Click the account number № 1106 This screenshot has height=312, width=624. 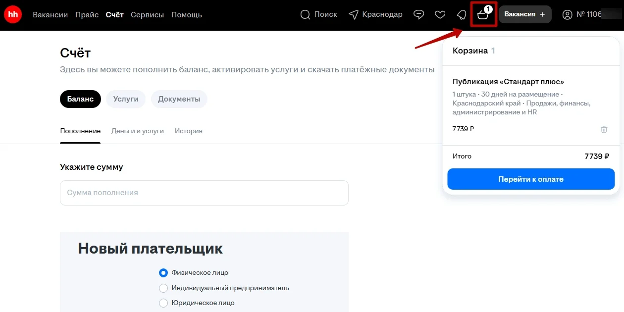pyautogui.click(x=590, y=15)
